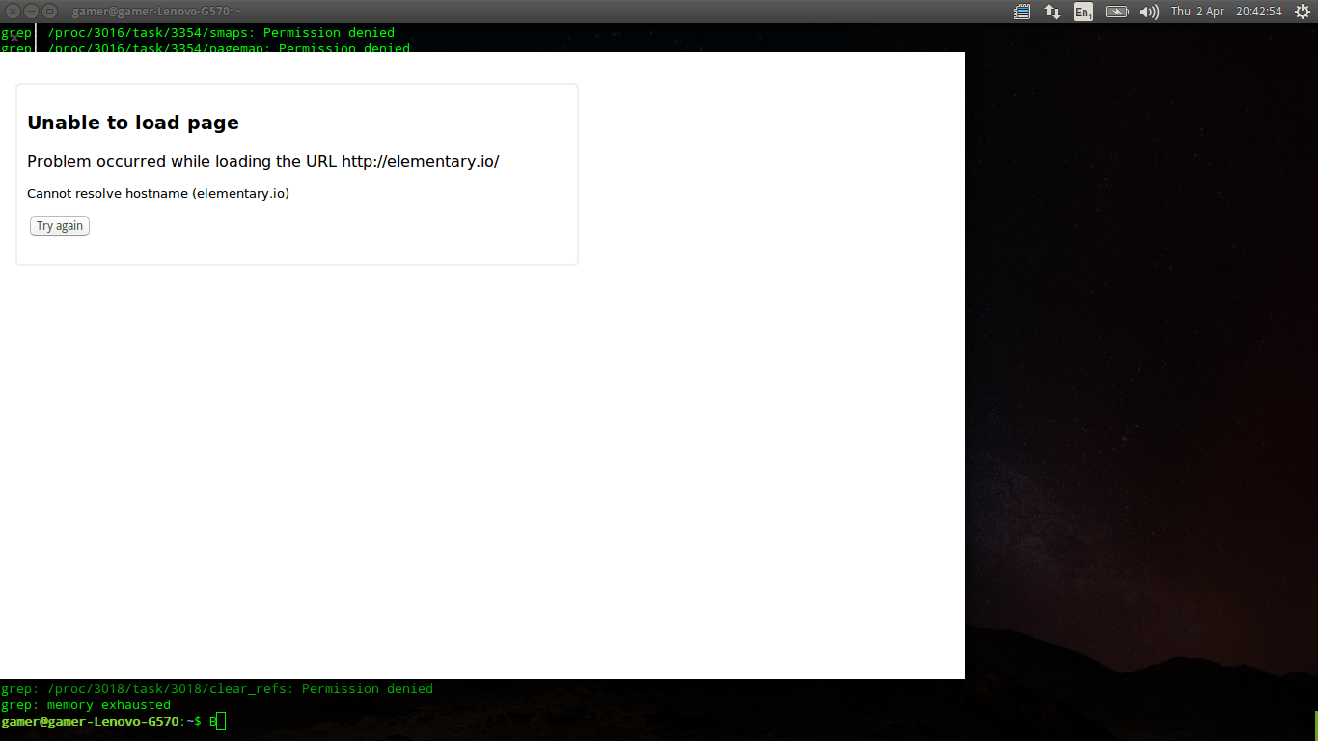Click the 'Cannot resolve hostname (elementary.io)' text
The height and width of the screenshot is (741, 1318).
158,193
